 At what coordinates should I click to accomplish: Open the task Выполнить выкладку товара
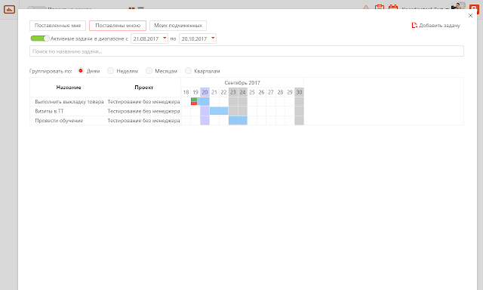tap(69, 102)
